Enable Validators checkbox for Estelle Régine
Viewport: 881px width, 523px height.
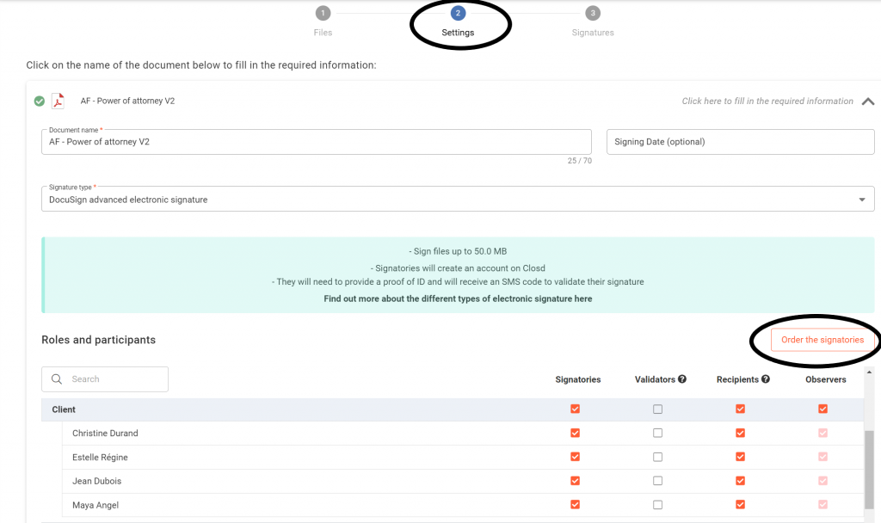point(657,458)
